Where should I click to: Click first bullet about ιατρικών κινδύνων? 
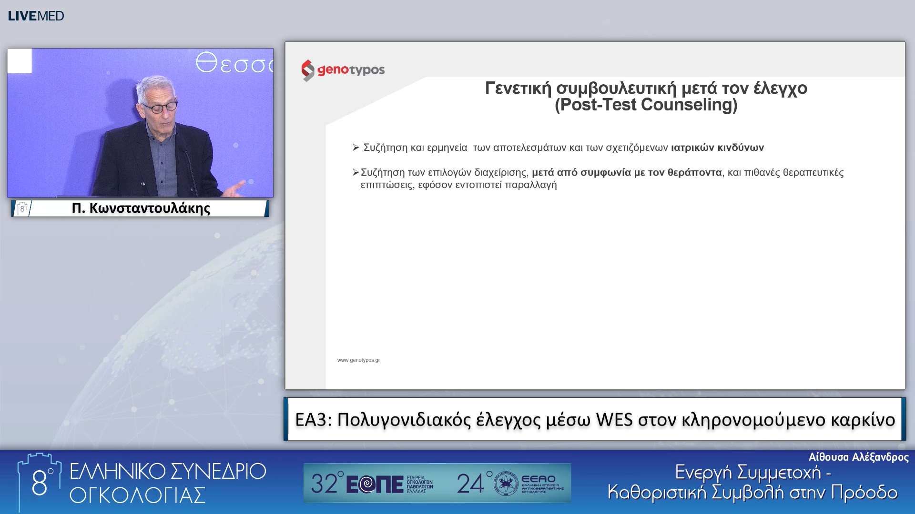click(558, 148)
